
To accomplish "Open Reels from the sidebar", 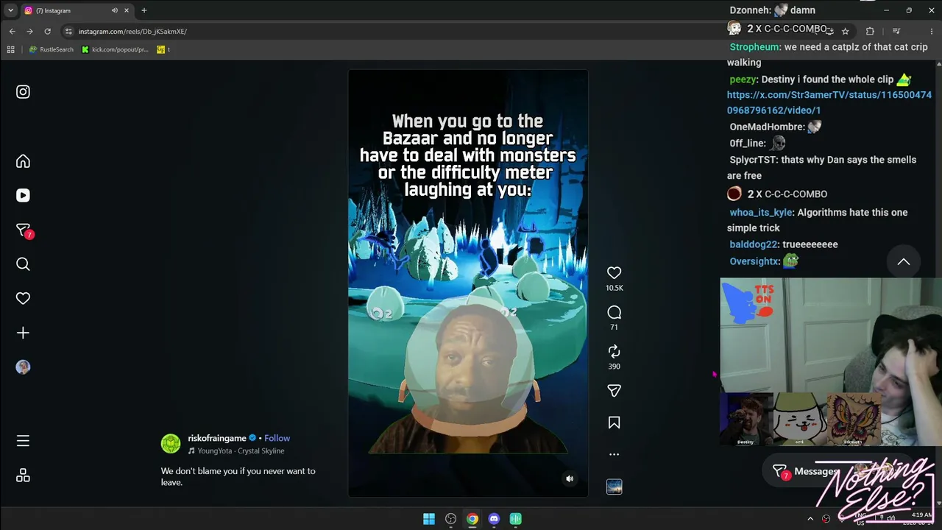I will coord(23,195).
